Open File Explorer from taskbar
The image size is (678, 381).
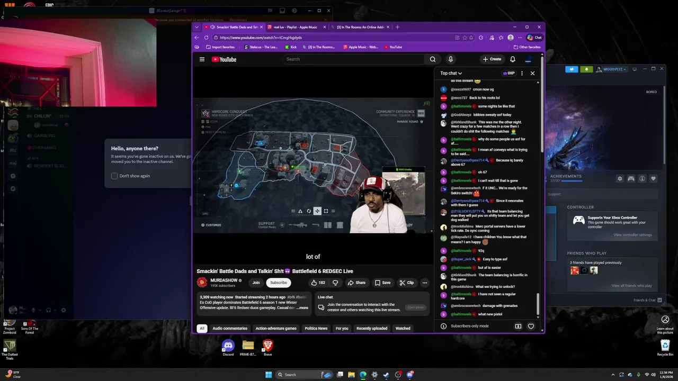[x=351, y=375]
